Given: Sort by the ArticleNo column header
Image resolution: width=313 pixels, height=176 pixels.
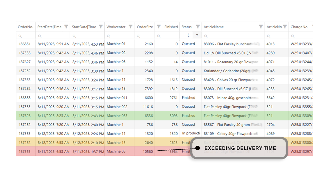Looking at the screenshot, I should coord(274,27).
